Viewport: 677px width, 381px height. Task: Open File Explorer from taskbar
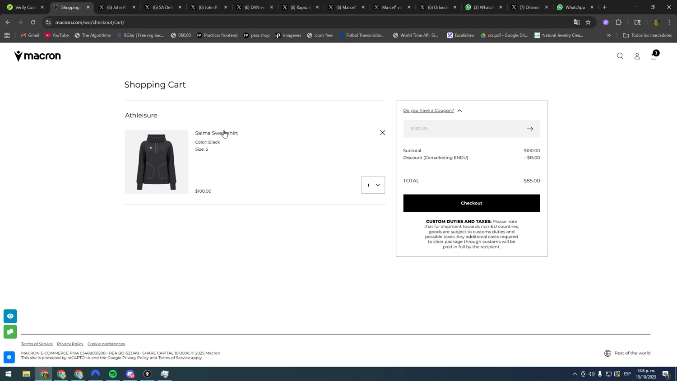coord(26,374)
